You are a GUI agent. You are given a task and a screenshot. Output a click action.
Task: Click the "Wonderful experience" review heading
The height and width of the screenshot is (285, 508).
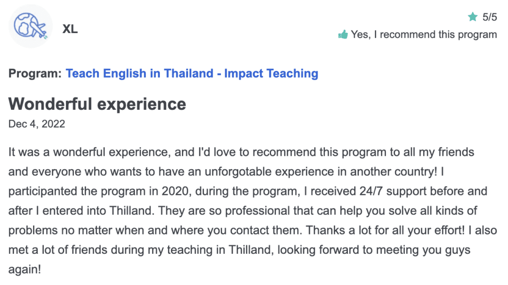(97, 104)
